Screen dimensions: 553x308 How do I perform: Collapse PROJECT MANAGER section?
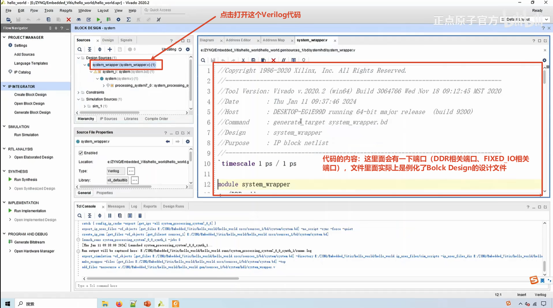pyautogui.click(x=4, y=37)
